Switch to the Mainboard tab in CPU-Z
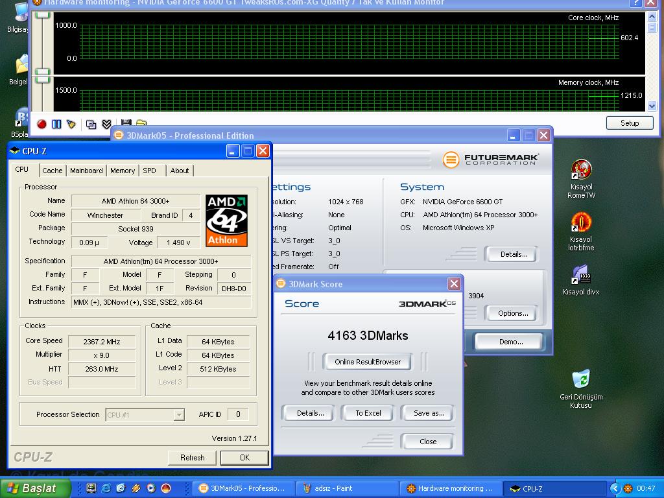 point(86,171)
